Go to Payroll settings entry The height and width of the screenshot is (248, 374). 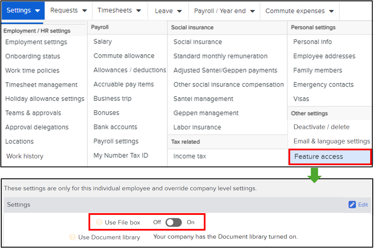click(116, 141)
